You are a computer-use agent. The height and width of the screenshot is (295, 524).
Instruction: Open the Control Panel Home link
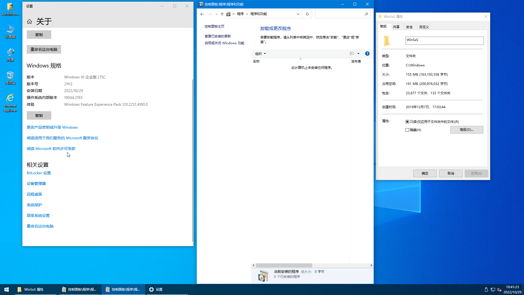pos(215,26)
